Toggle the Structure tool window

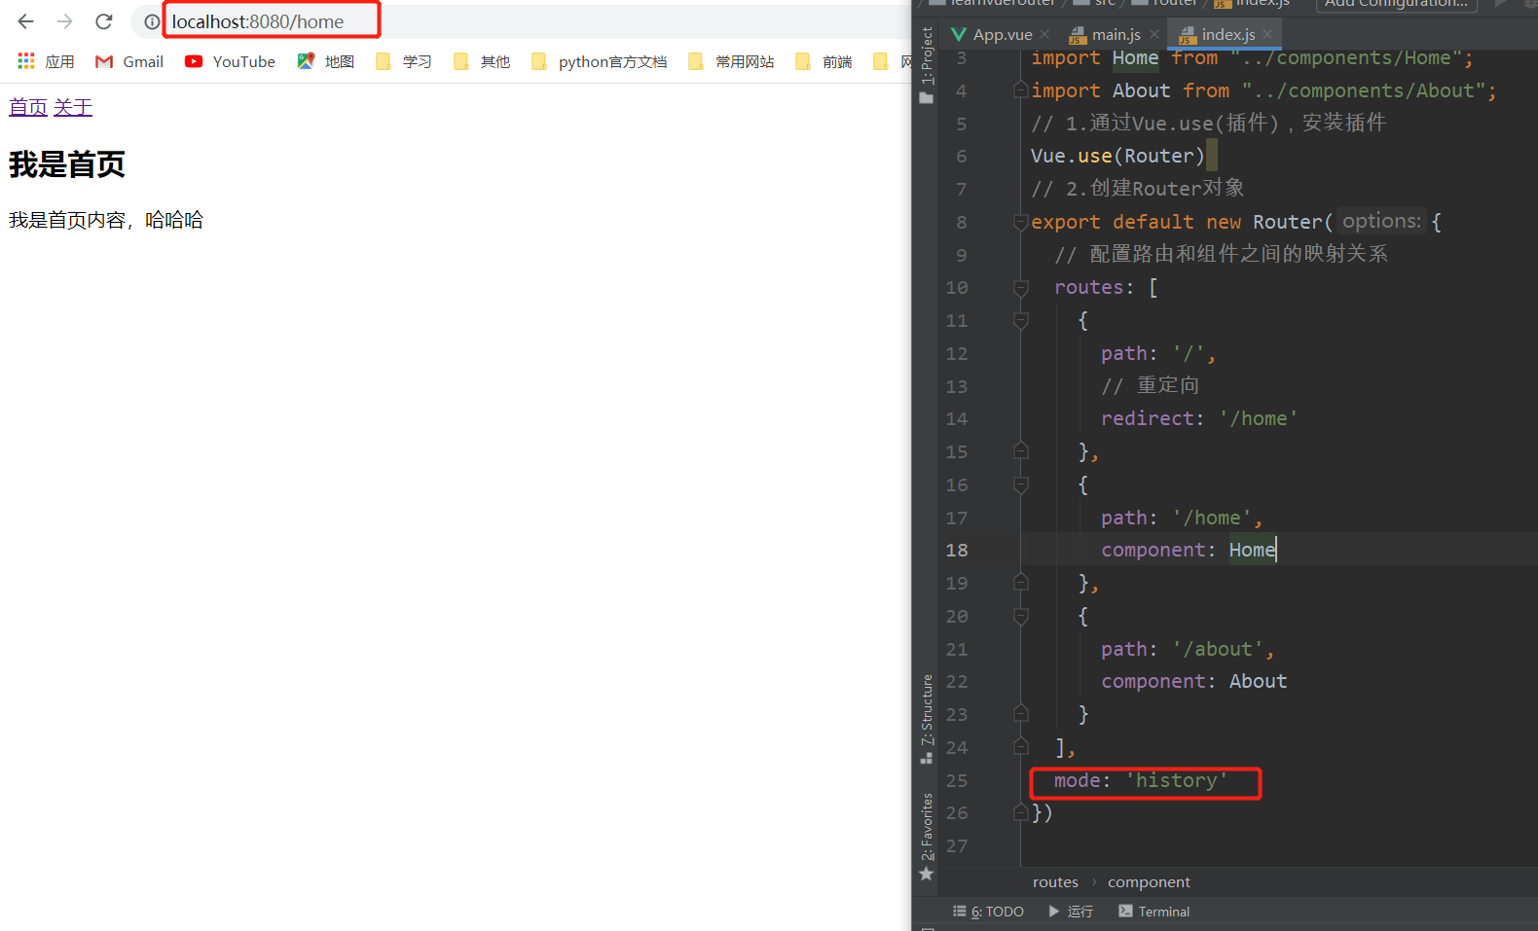(x=927, y=718)
